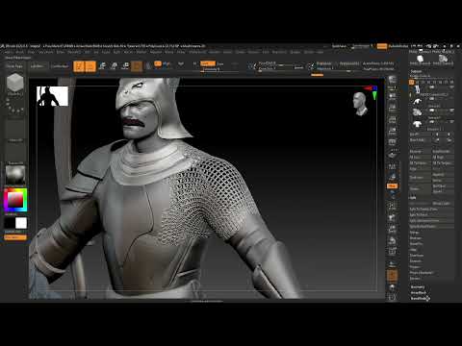Screen dimensions: 462x346
Task: Click the QuickSave button
Action: (x=339, y=46)
